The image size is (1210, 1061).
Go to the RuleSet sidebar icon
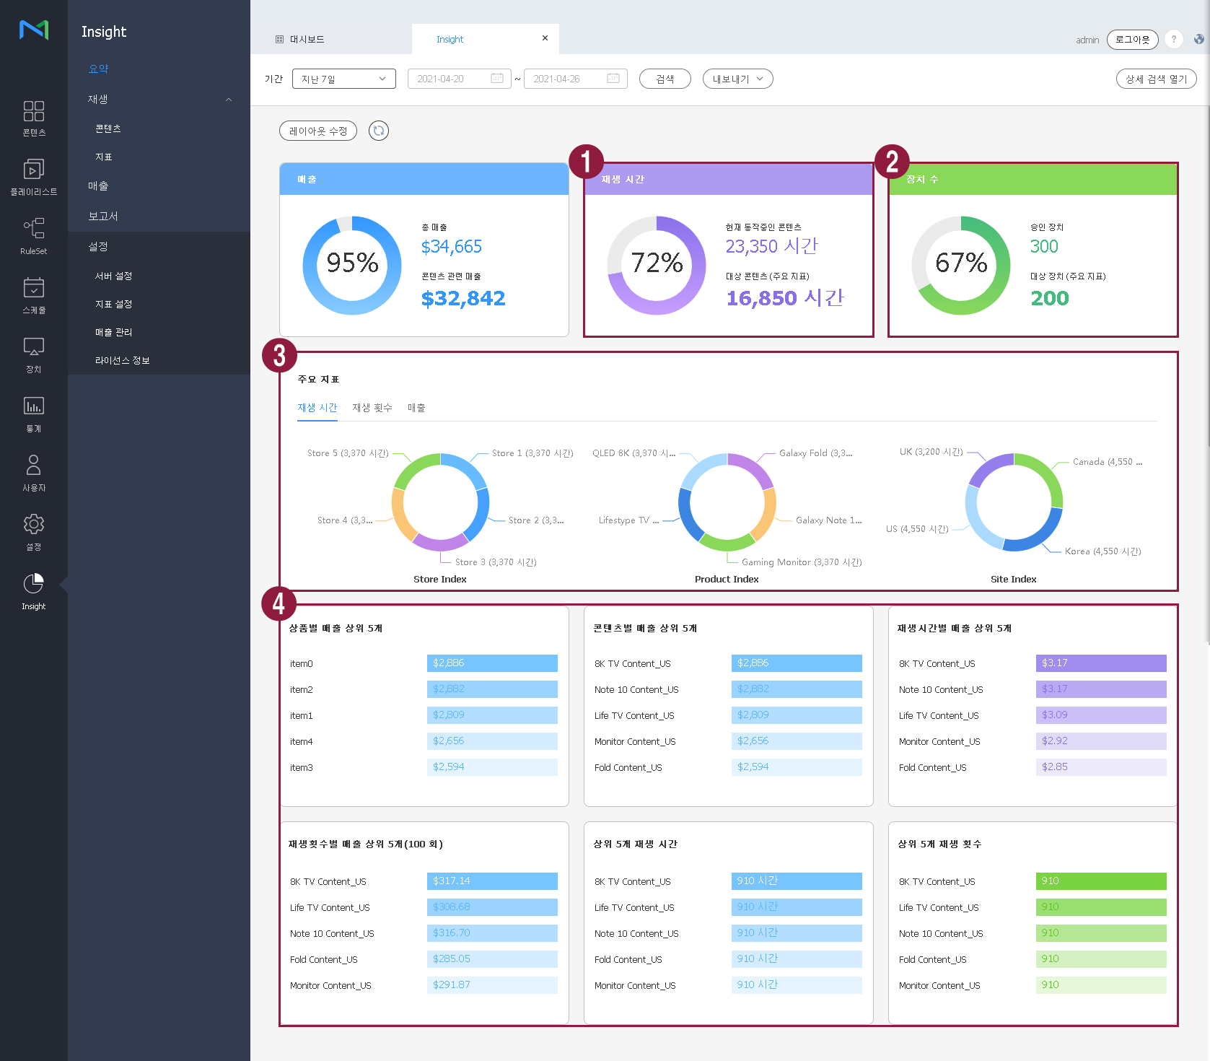(33, 236)
